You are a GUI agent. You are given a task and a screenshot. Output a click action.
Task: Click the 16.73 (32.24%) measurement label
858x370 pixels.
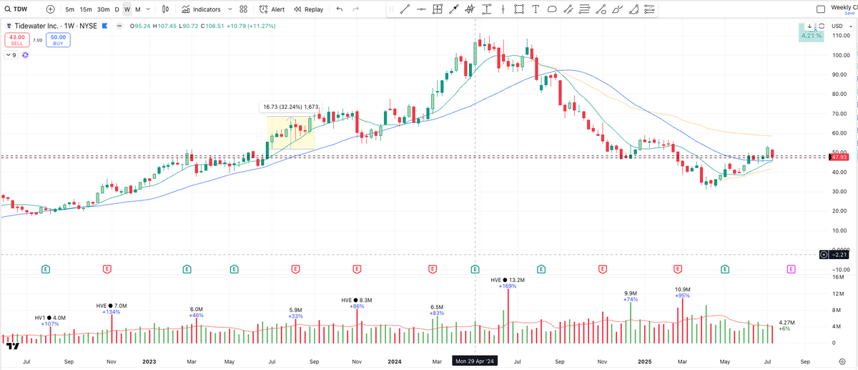[290, 107]
